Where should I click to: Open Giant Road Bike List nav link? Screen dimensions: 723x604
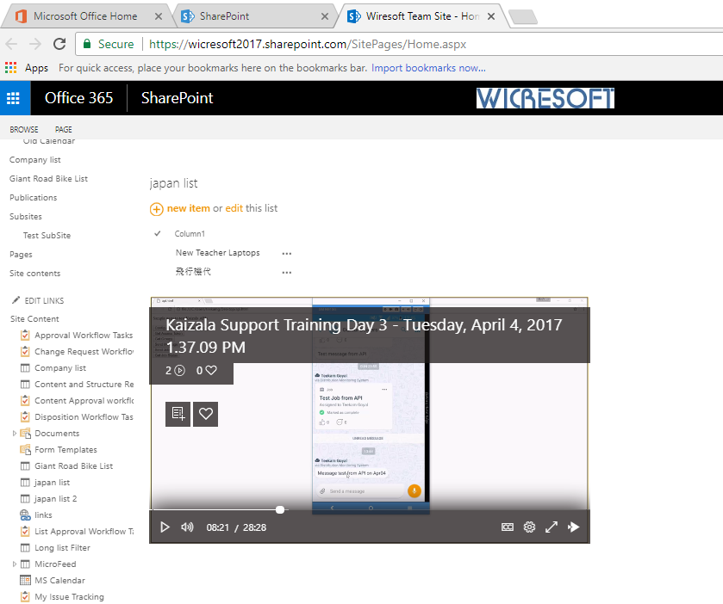pyautogui.click(x=48, y=179)
